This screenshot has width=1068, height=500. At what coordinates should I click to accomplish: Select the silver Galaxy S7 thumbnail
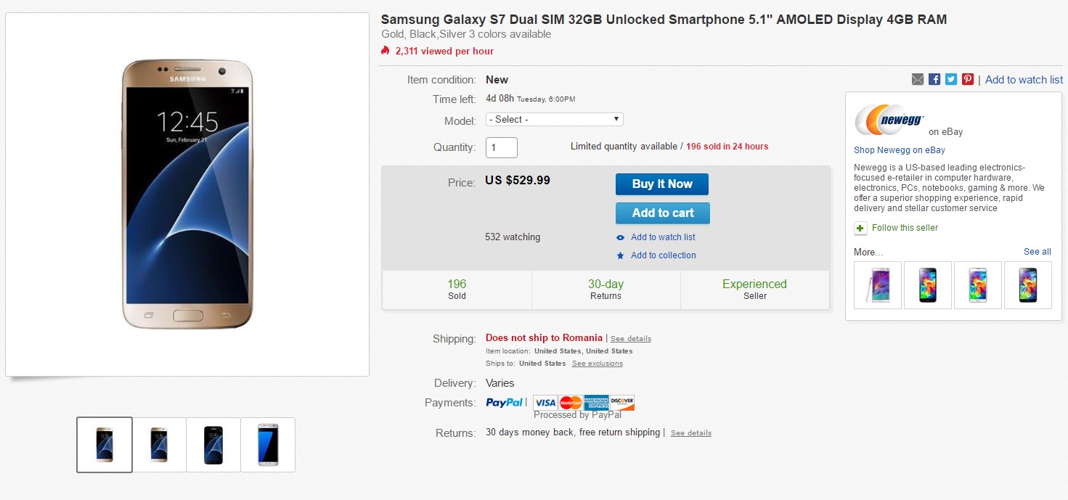(268, 445)
